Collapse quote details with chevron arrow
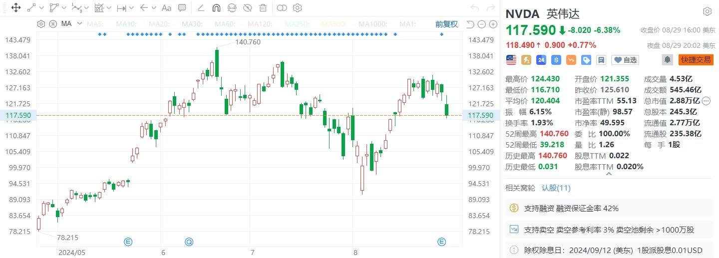Screen dimensions: 719x258 click(609, 174)
